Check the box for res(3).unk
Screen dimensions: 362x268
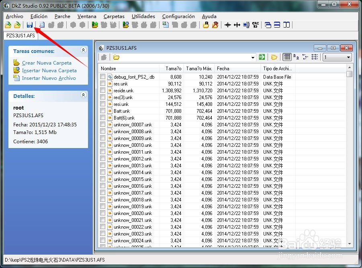pyautogui.click(x=103, y=97)
